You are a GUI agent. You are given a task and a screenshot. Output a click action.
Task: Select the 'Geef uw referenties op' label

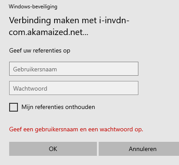(40, 51)
